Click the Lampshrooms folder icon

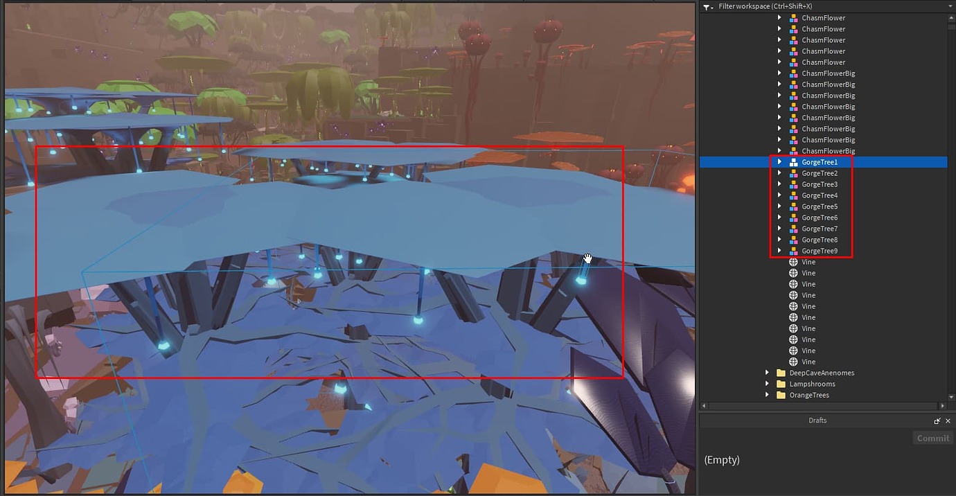click(x=781, y=384)
